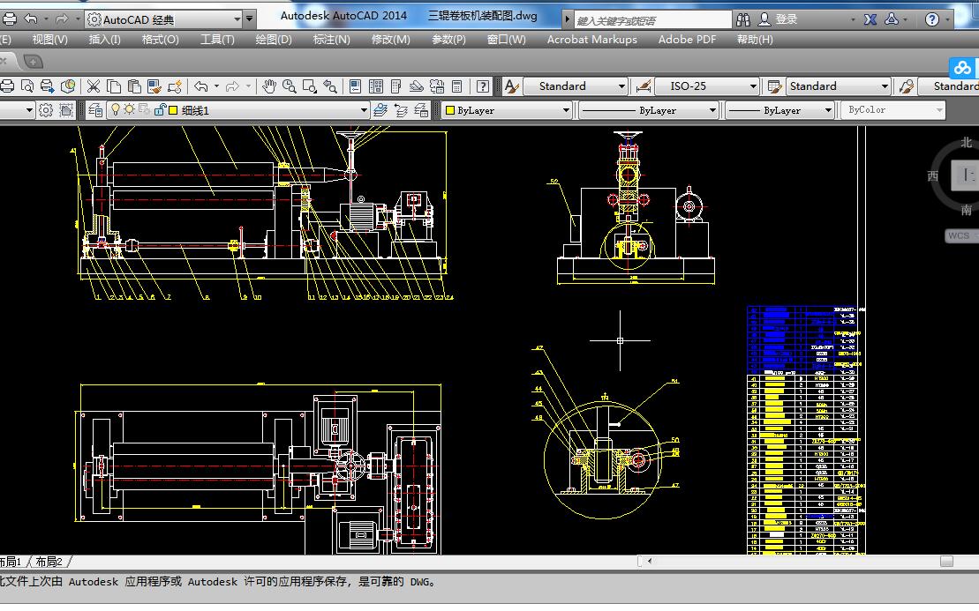Open the 插入(I) menu

point(104,40)
